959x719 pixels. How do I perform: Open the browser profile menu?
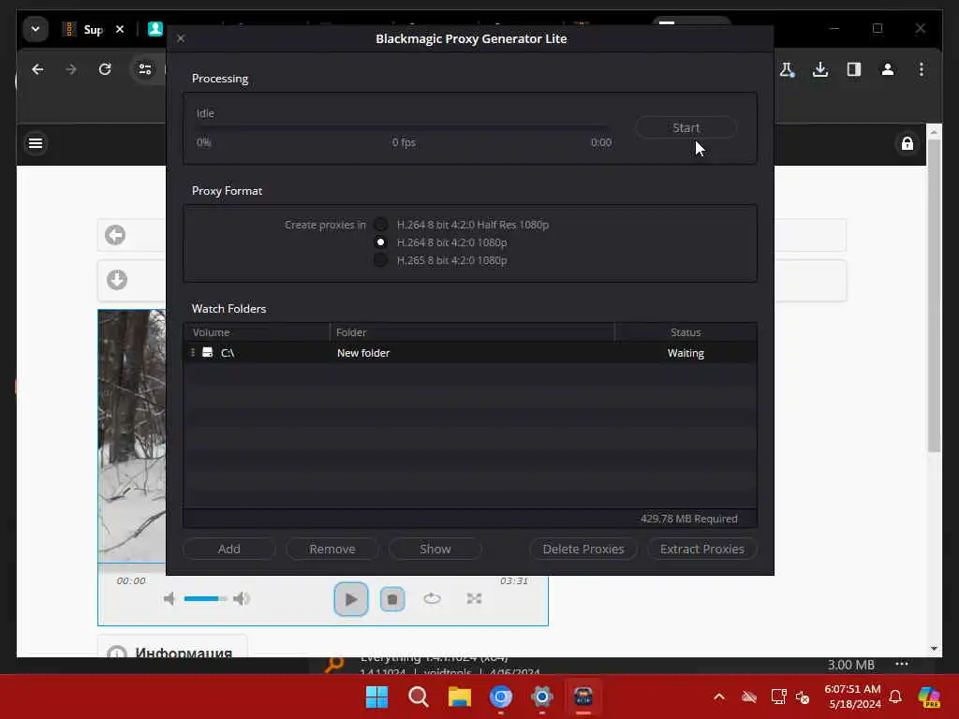click(888, 69)
